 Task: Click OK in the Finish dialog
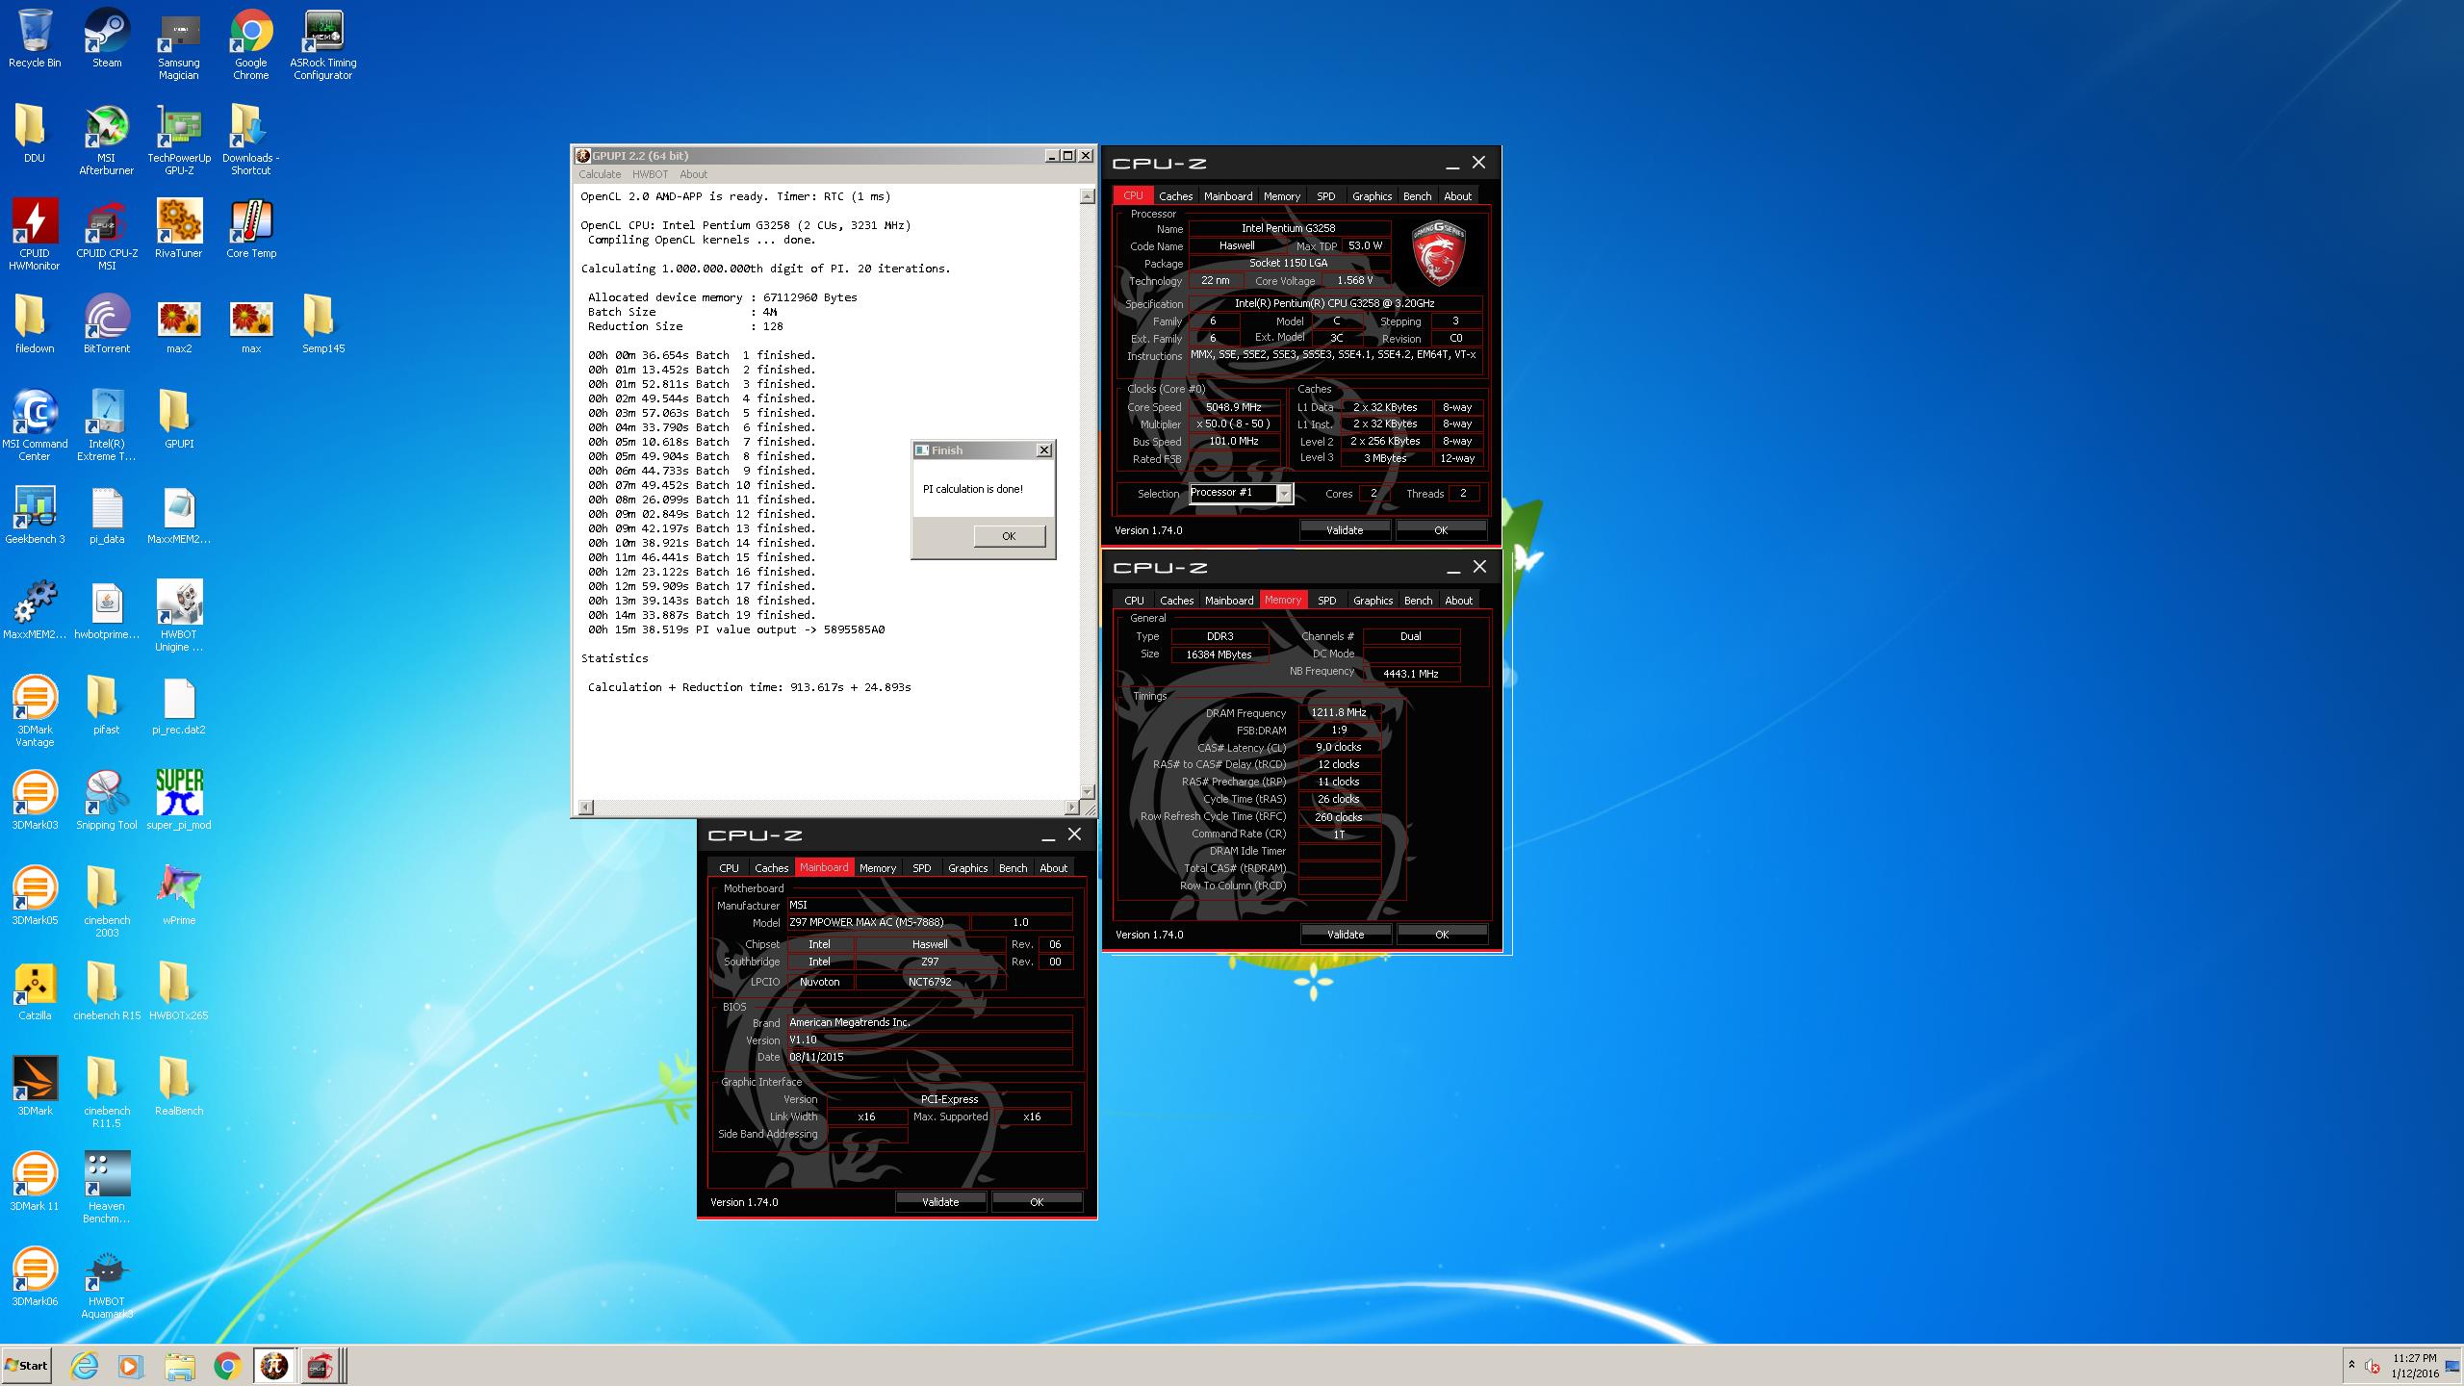[x=1009, y=536]
